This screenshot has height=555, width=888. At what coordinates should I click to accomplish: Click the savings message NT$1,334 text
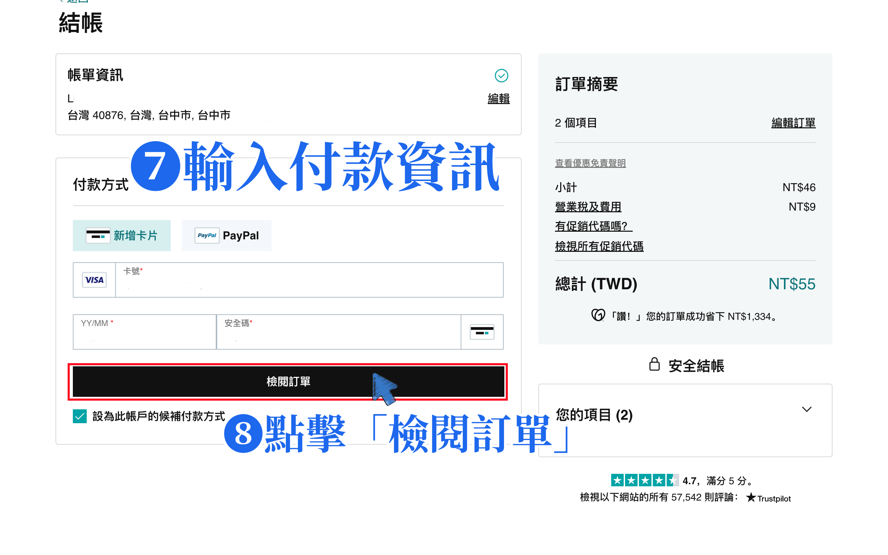(693, 316)
